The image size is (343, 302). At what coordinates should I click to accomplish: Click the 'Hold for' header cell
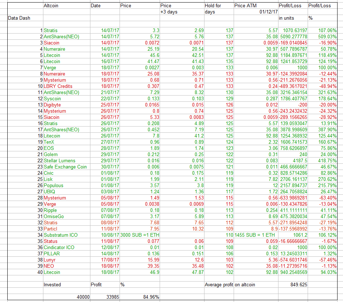pos(219,6)
